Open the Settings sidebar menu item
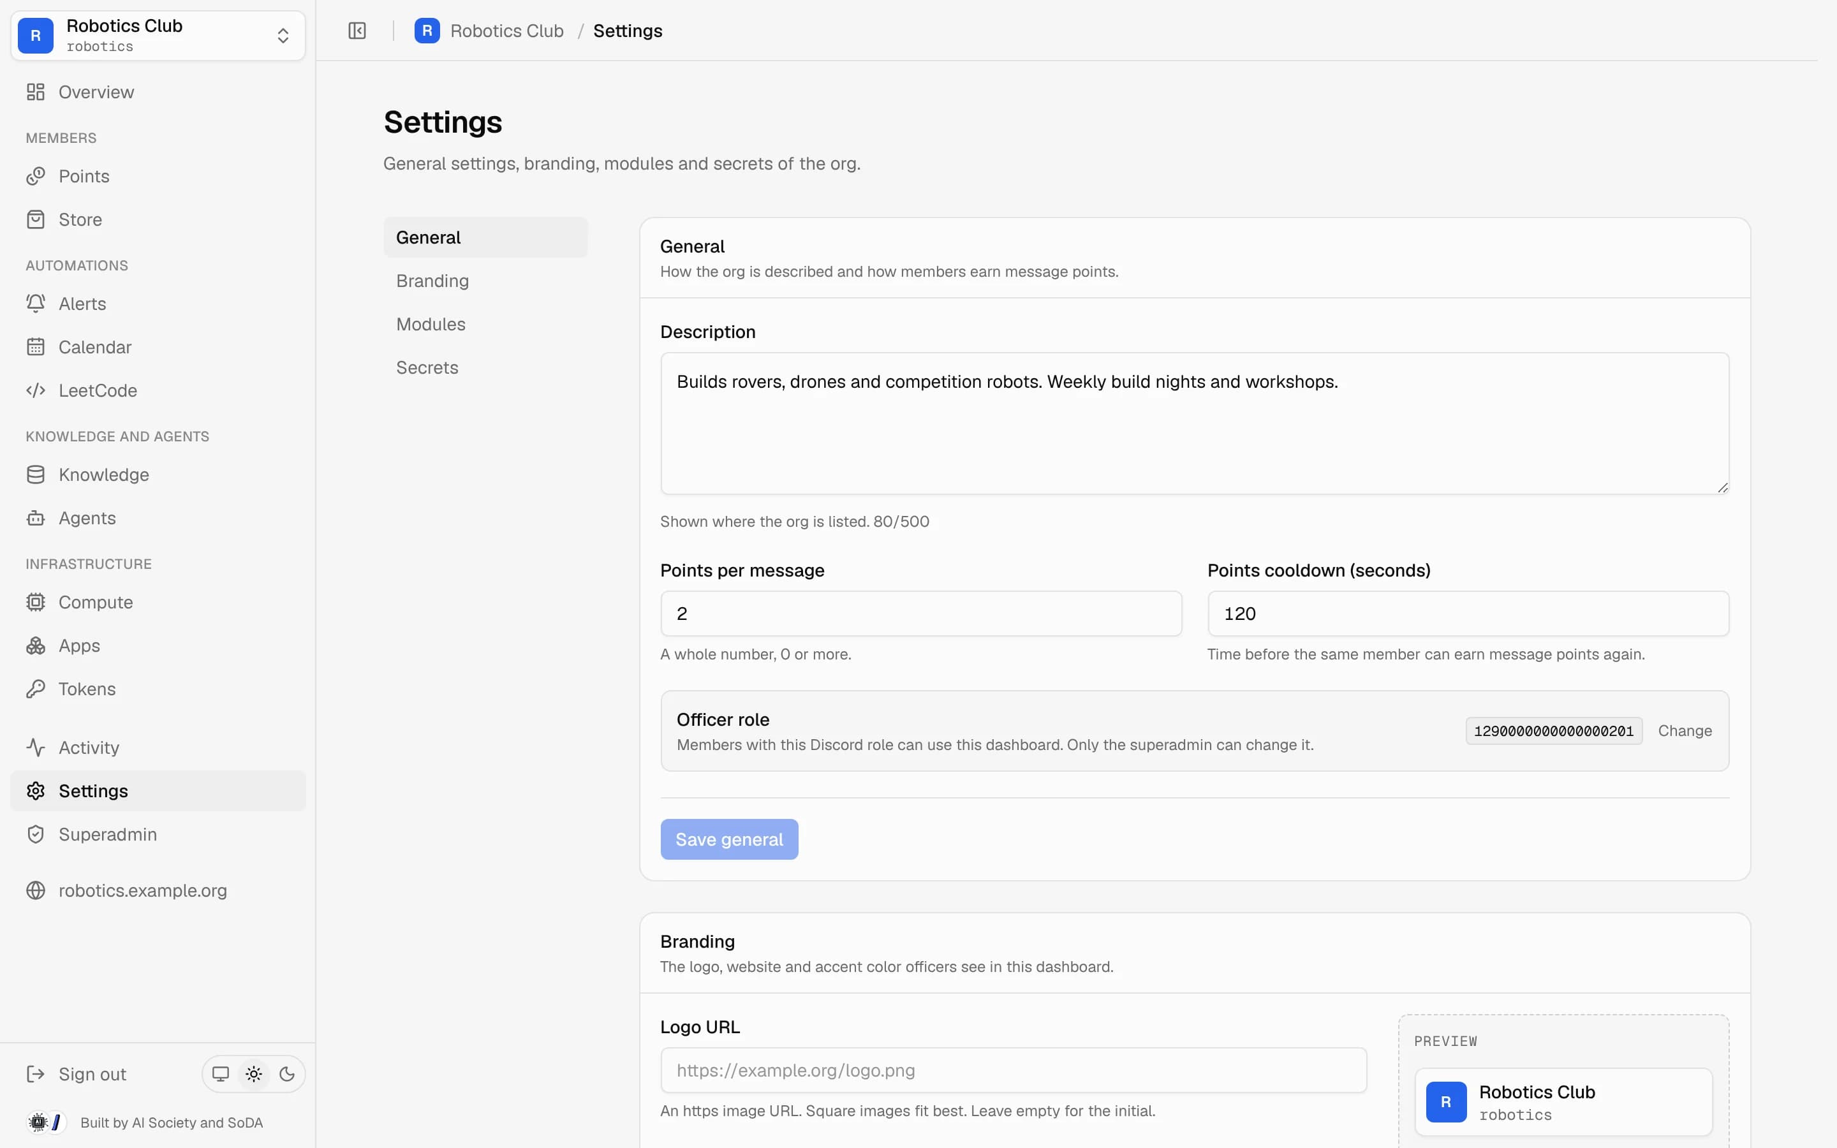 coord(158,791)
